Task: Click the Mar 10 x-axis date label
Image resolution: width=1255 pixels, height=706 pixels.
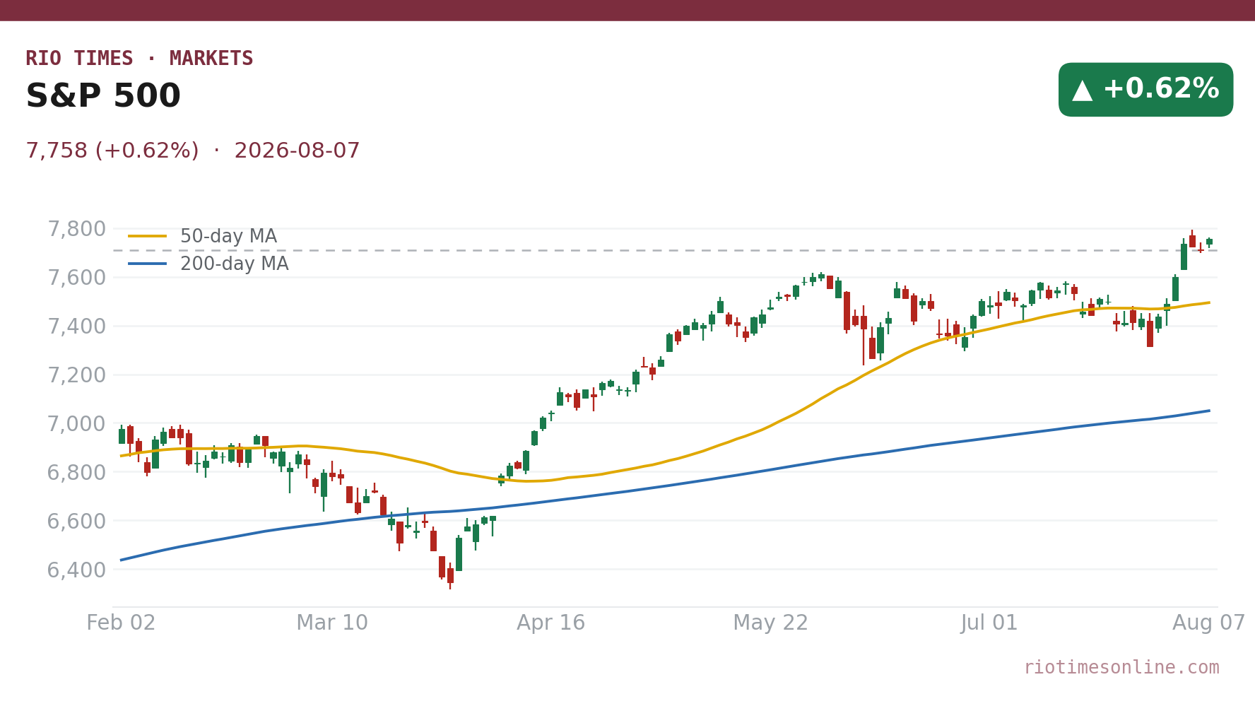Action: pyautogui.click(x=332, y=623)
